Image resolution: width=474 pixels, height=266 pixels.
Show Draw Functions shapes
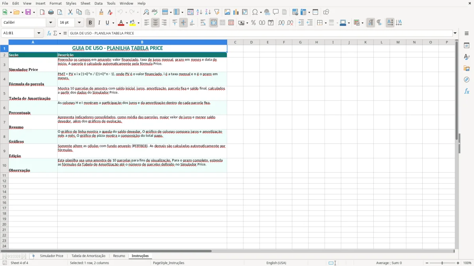tap(326, 12)
